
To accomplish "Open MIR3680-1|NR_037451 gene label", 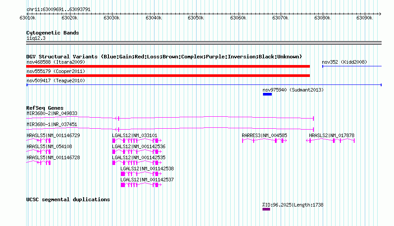I will click(52, 124).
